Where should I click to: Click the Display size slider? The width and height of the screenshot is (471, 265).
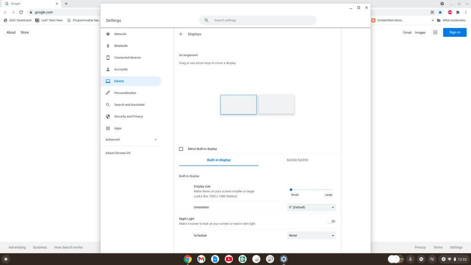311,190
